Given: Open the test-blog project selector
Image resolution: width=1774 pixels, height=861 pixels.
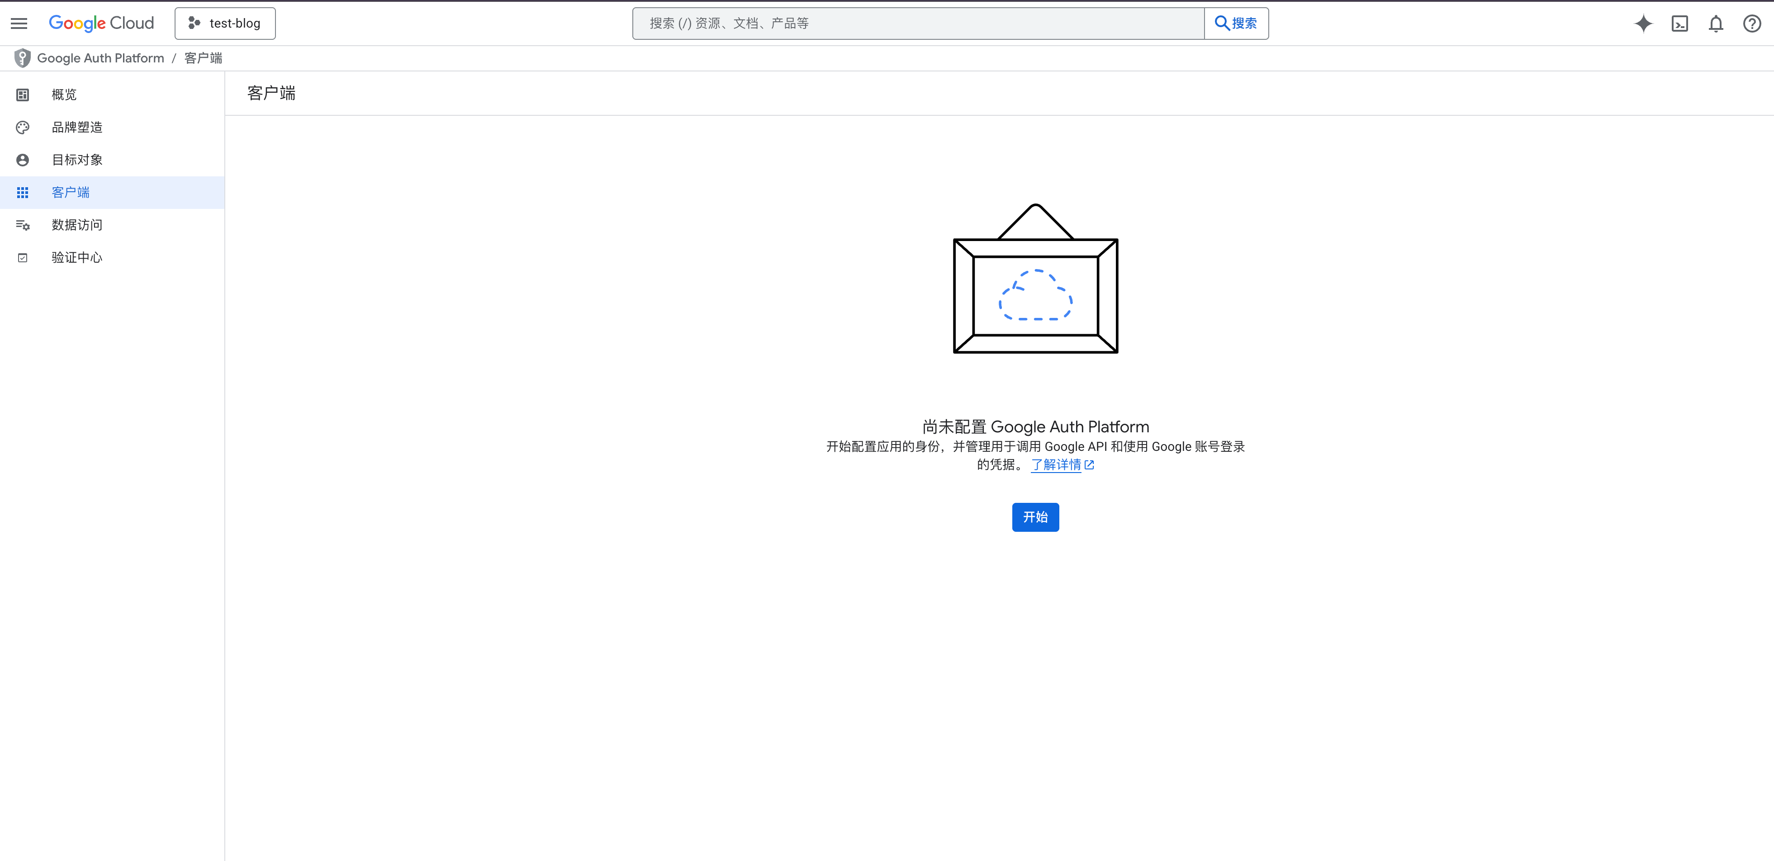Looking at the screenshot, I should click(225, 24).
